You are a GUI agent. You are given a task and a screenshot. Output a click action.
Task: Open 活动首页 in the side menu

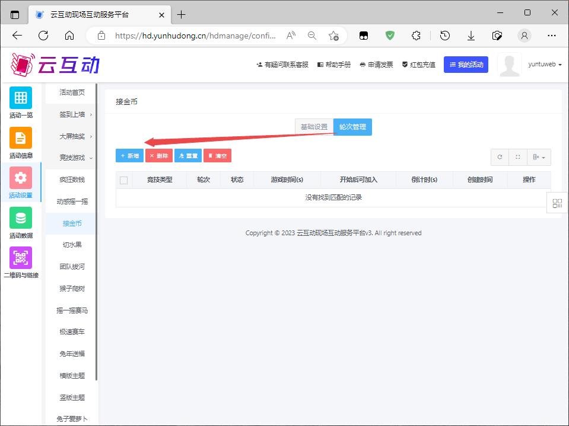coord(72,92)
